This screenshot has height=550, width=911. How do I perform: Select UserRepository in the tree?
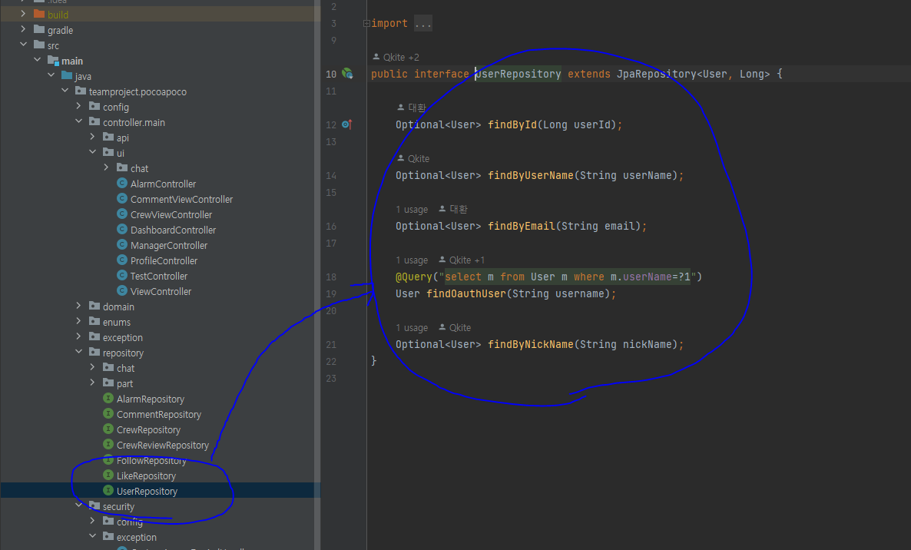pos(147,492)
